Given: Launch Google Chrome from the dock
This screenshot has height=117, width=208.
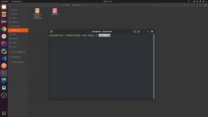Looking at the screenshot, I should pos(4,29).
